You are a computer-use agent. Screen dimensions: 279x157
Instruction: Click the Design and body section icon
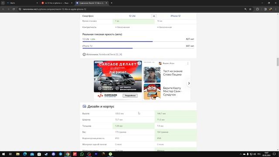tap(84, 106)
